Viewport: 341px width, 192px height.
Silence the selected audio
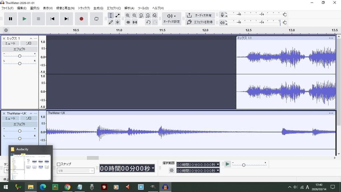coord(134,22)
